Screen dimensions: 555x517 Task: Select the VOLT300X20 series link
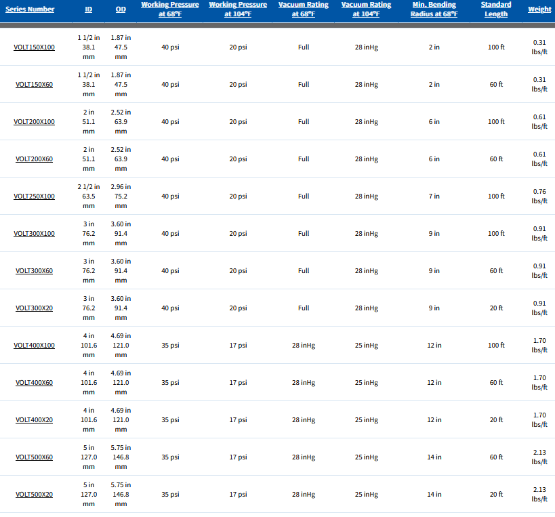pos(34,308)
